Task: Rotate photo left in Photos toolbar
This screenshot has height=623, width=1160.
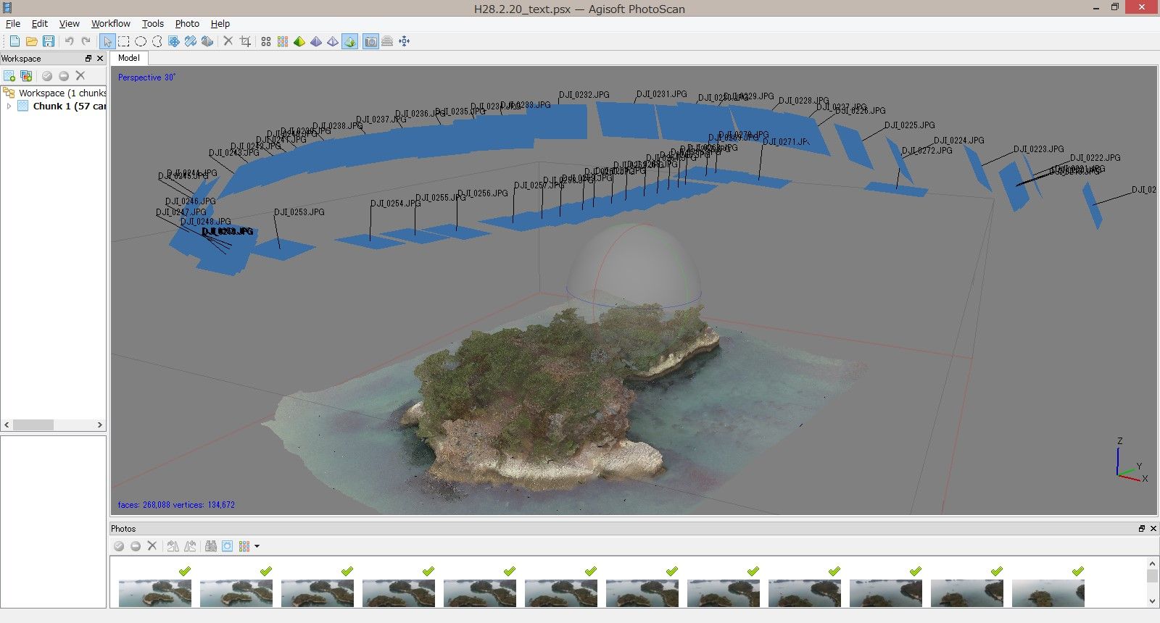Action: click(x=173, y=546)
